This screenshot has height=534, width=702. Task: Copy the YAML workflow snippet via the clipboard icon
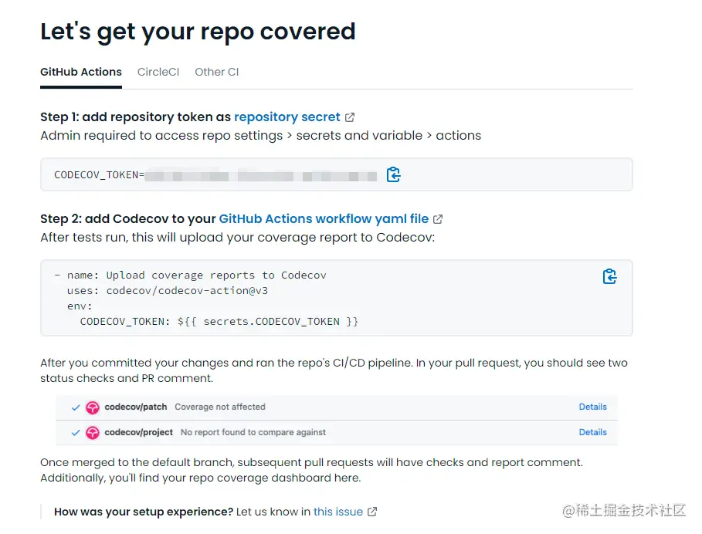point(609,276)
